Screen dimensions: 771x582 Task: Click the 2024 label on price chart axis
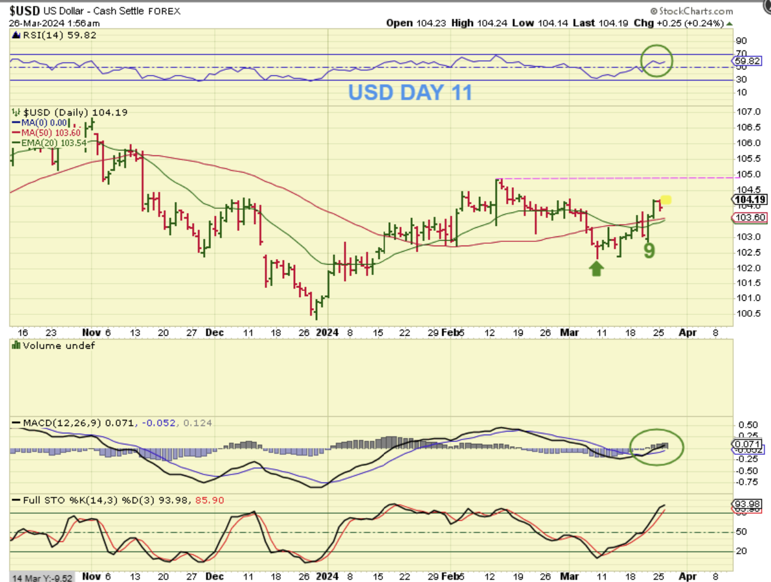(327, 332)
